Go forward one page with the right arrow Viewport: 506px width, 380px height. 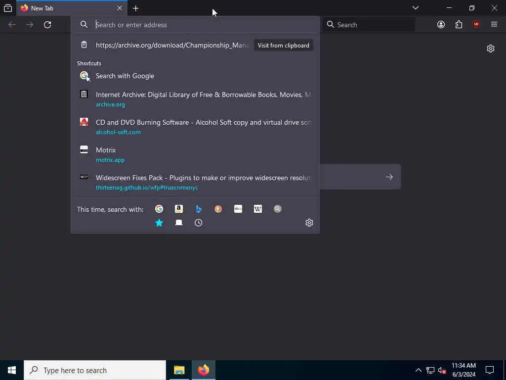[30, 25]
